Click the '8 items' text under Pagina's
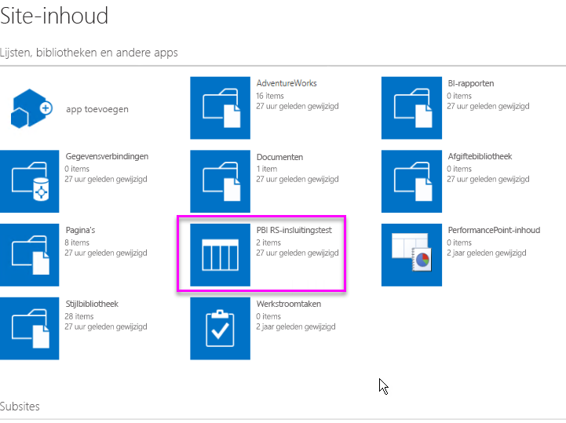 coord(76,242)
